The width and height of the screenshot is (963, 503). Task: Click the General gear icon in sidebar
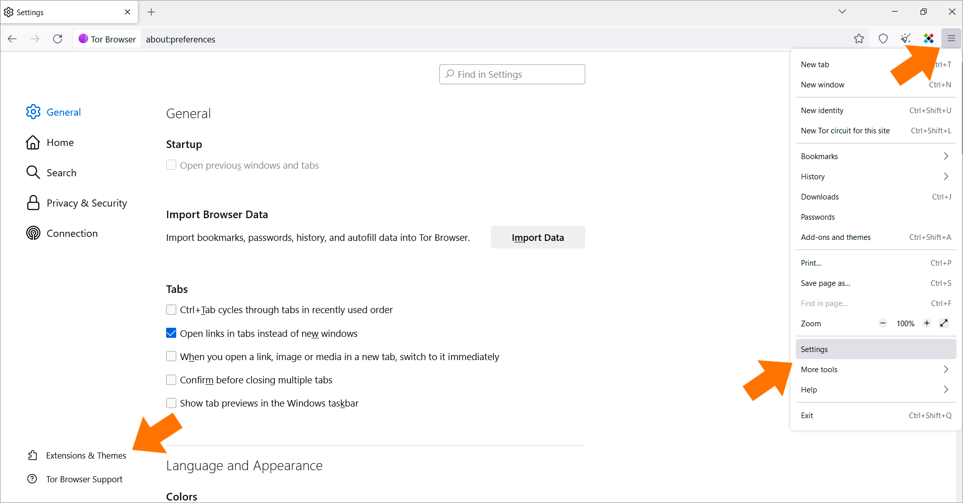[x=33, y=112]
